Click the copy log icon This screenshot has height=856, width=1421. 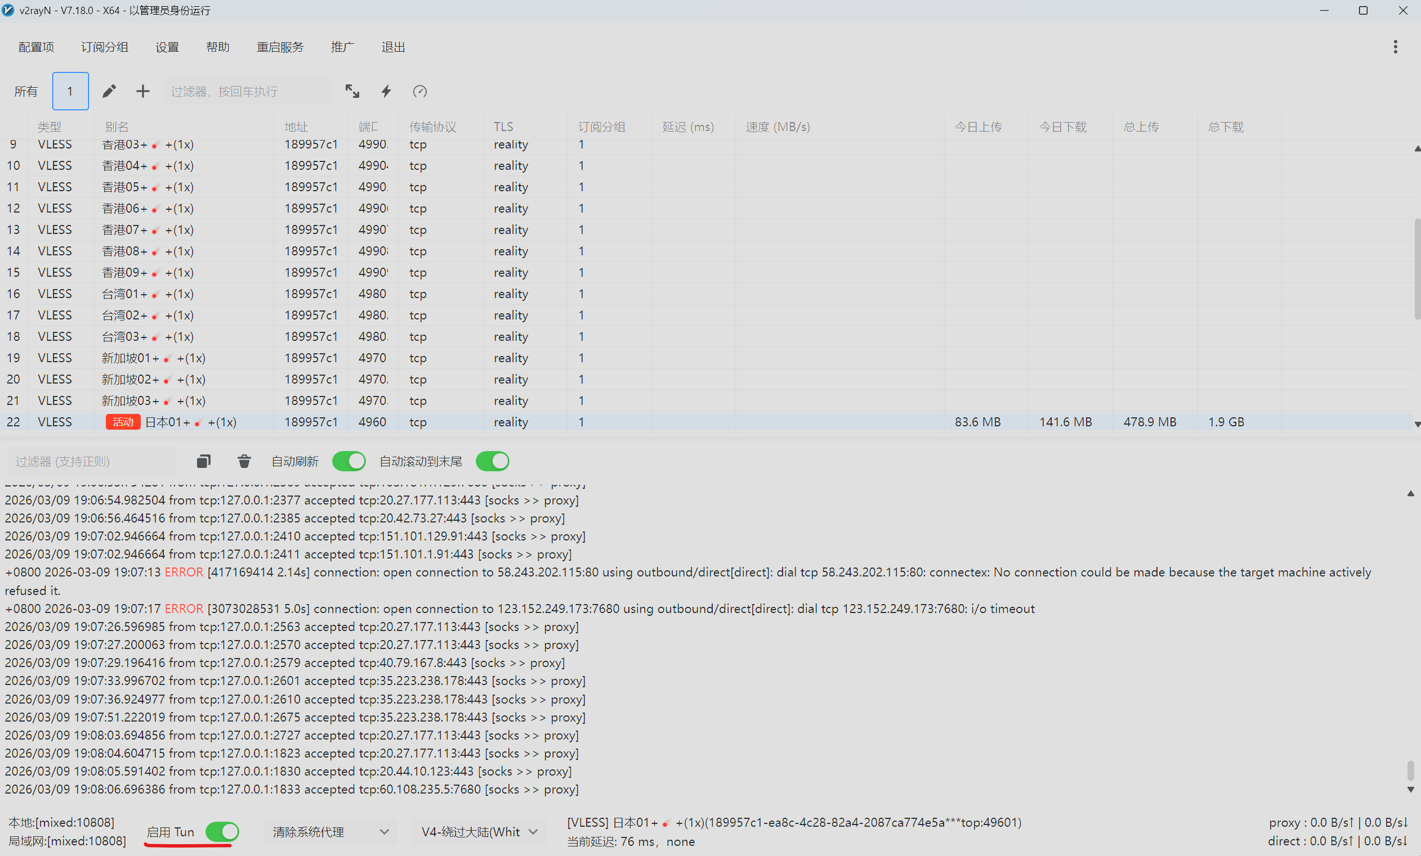[x=204, y=461]
